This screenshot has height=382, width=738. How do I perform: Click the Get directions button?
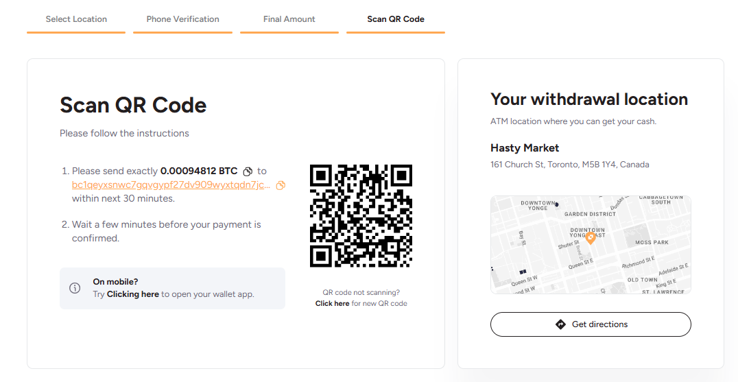(x=591, y=324)
